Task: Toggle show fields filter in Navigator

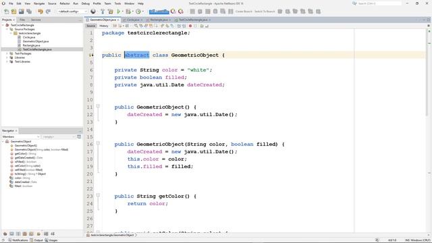Action: click(x=11, y=234)
